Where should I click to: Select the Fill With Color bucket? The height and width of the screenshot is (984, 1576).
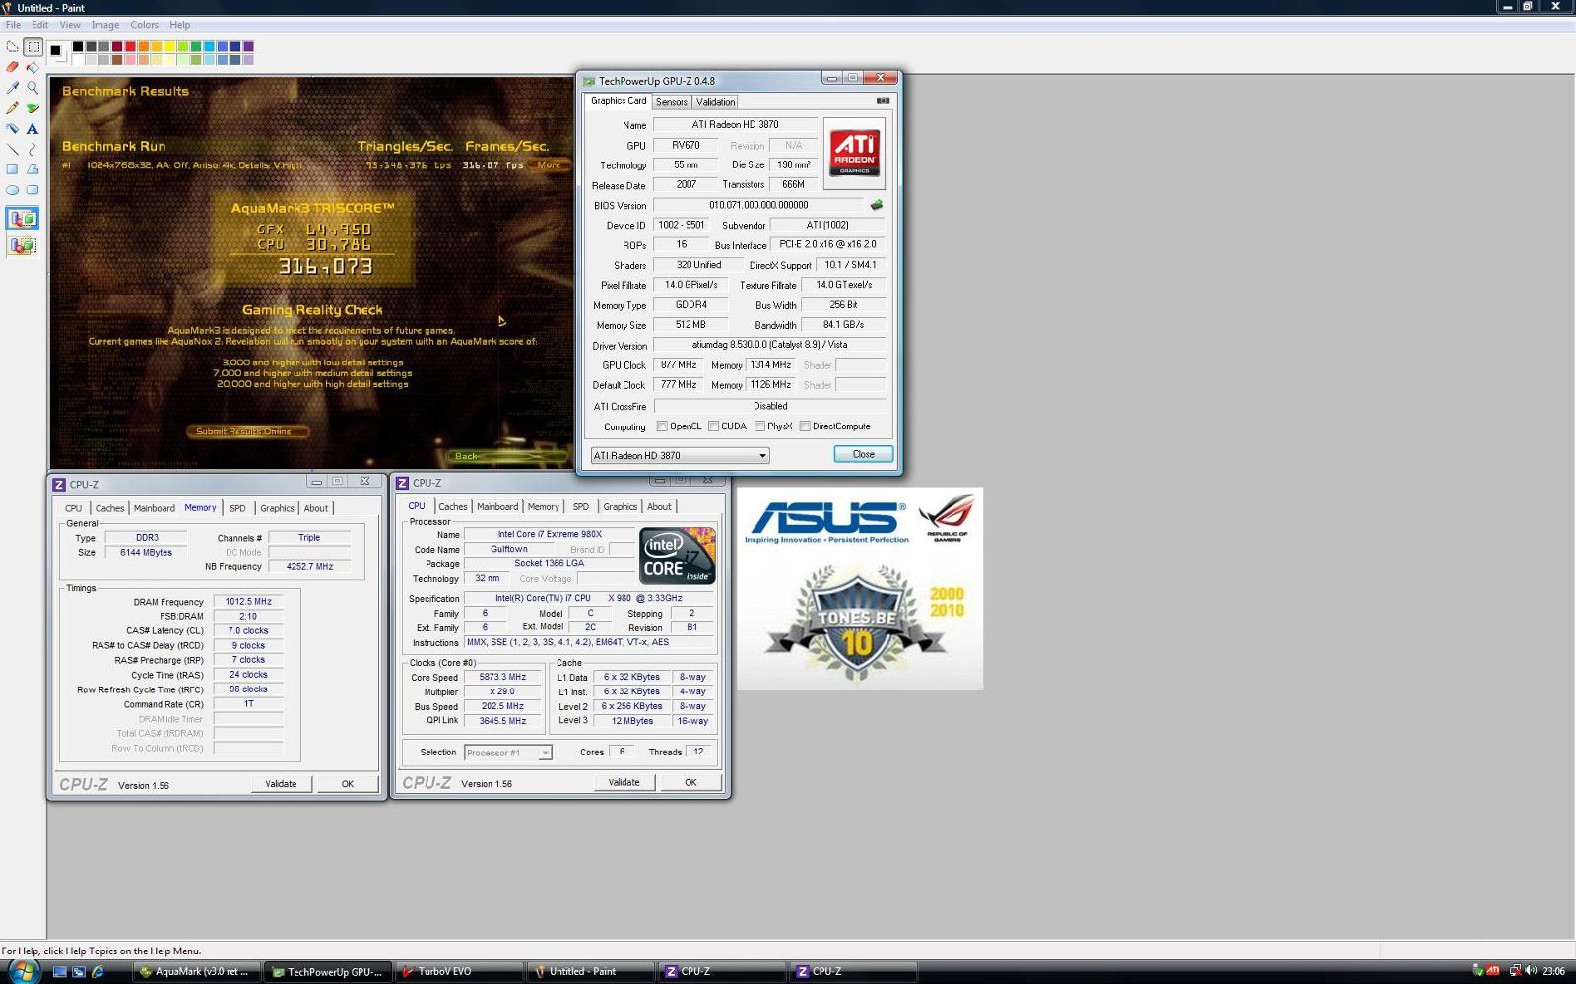[33, 67]
